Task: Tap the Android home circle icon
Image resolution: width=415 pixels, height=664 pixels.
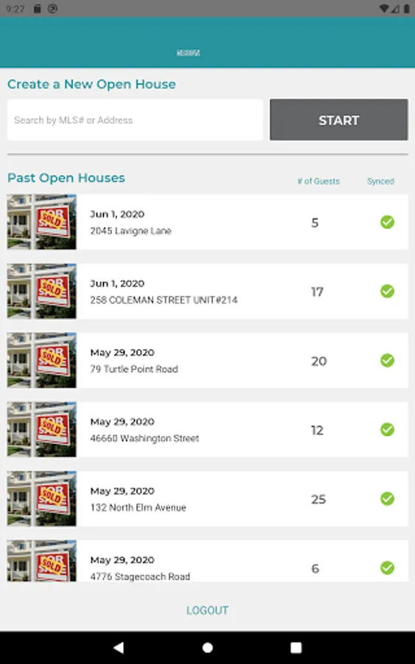Action: pyautogui.click(x=207, y=648)
